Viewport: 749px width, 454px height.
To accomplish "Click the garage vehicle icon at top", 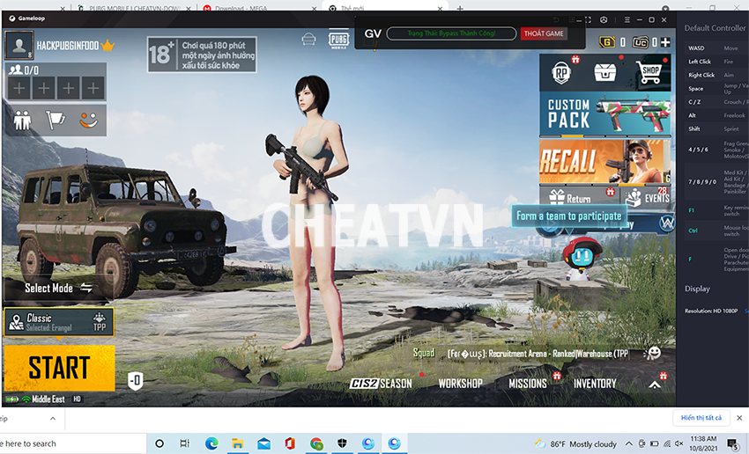I will [x=308, y=40].
